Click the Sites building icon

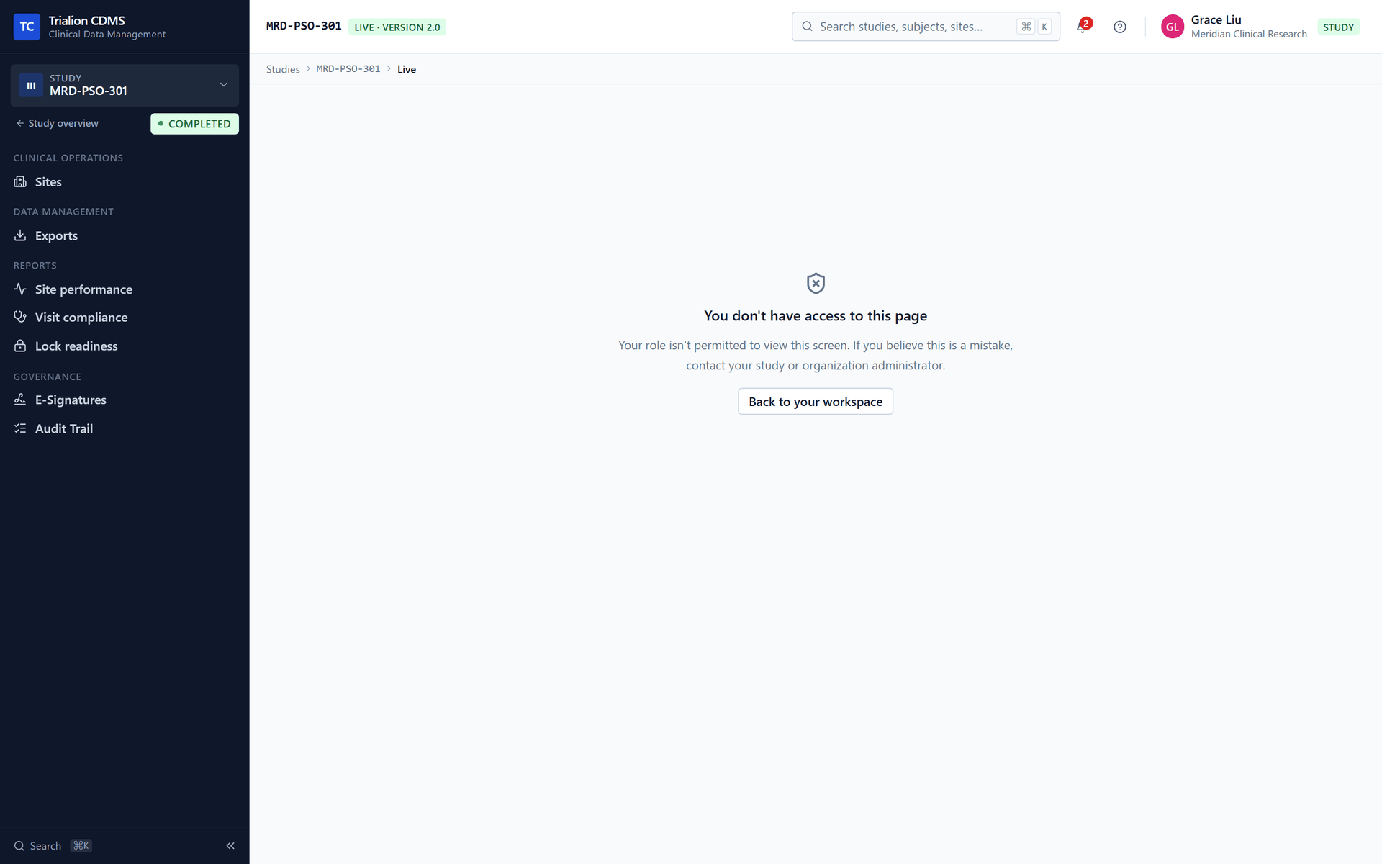click(20, 181)
